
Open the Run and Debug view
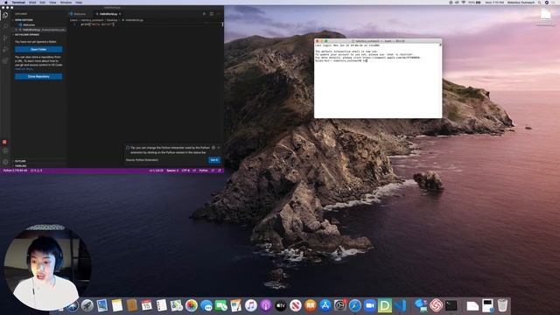coord(5,49)
